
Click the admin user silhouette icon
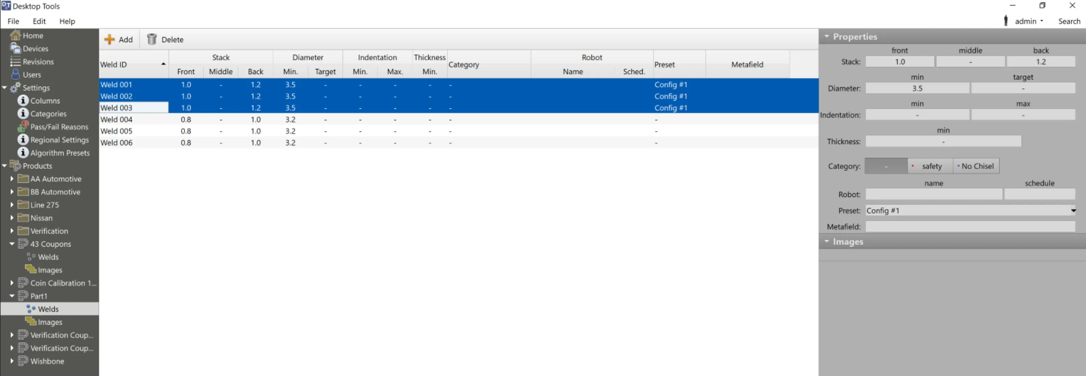tap(1006, 21)
